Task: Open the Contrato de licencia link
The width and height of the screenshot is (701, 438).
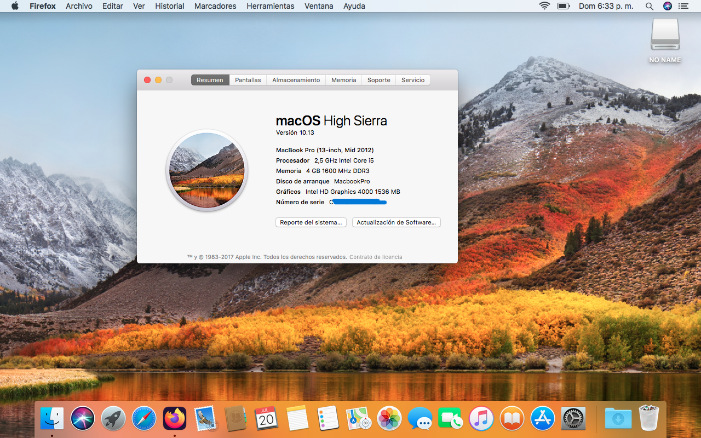Action: point(376,257)
